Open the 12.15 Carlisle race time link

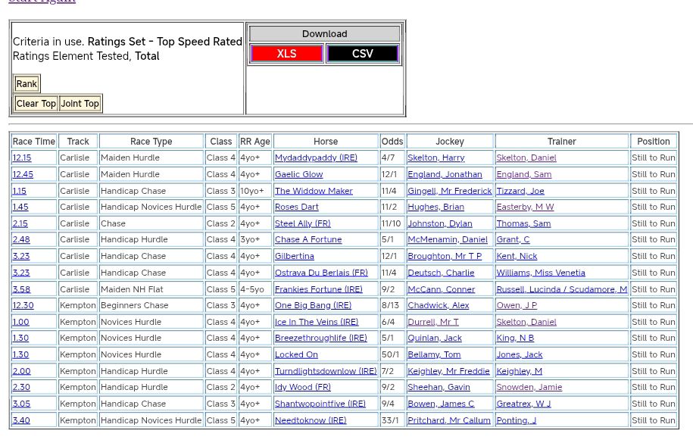pos(22,158)
